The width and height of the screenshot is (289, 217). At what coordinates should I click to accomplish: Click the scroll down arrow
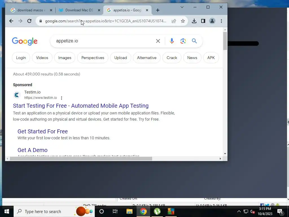(225, 153)
